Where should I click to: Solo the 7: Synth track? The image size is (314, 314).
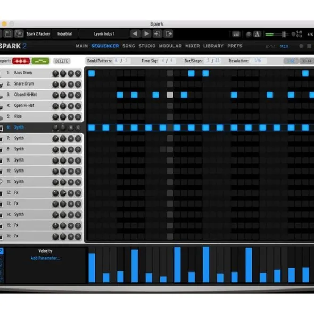[x=78, y=139]
